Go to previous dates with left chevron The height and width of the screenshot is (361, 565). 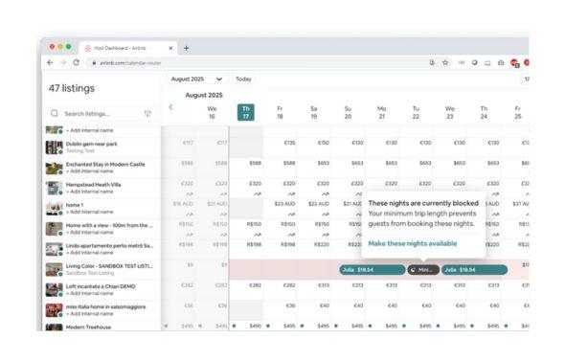170,107
